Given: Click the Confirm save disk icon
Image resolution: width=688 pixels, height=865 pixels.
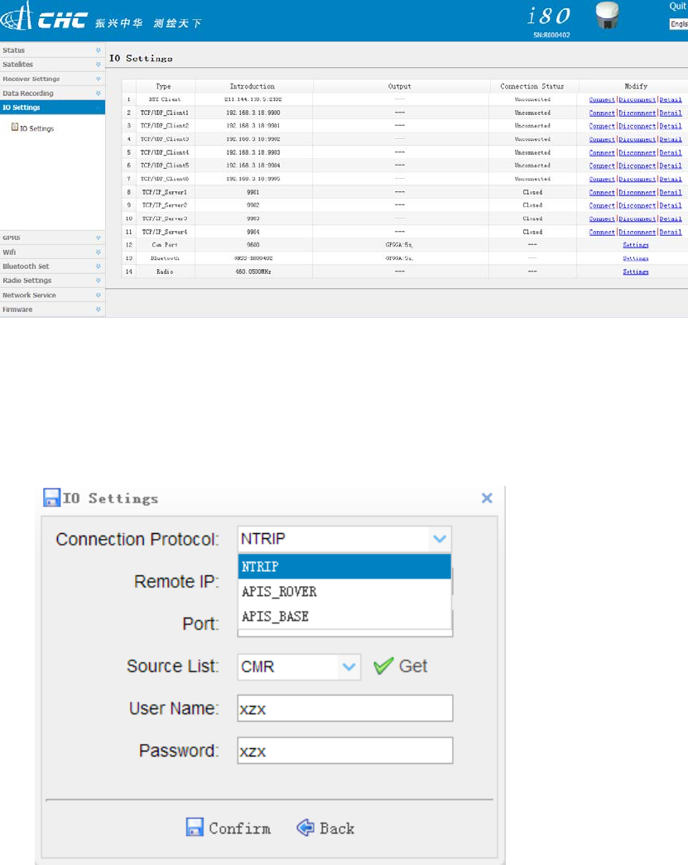Looking at the screenshot, I should pyautogui.click(x=195, y=827).
